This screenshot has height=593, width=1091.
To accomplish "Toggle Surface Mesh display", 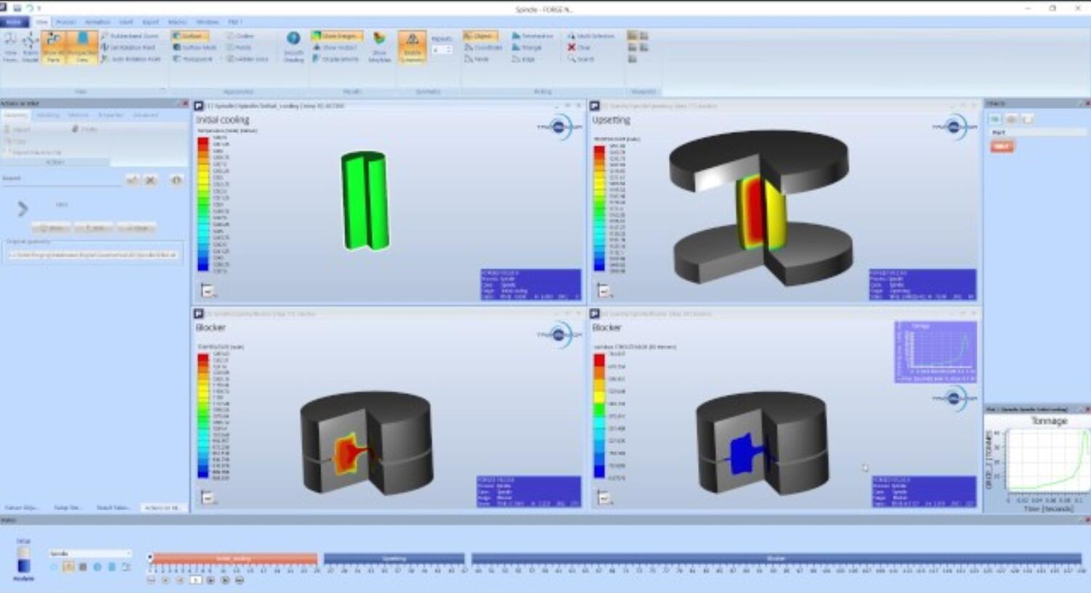I will point(195,47).
